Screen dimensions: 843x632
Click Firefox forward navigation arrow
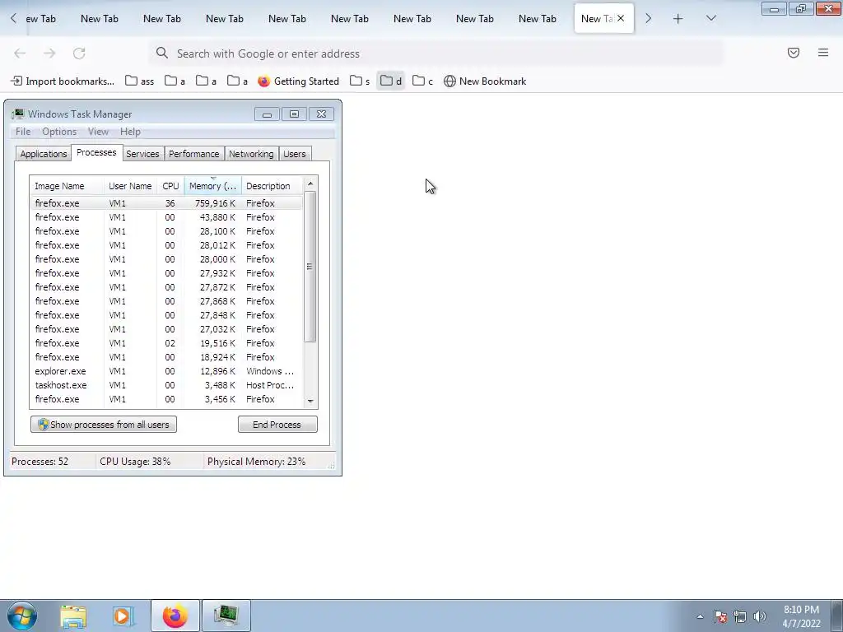pos(49,53)
